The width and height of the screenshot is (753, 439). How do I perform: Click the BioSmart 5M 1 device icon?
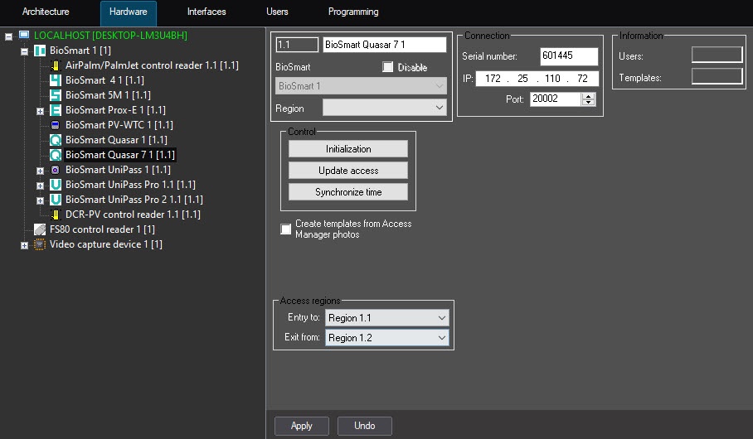56,95
